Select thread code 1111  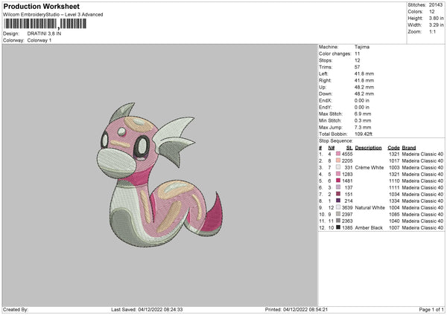[x=394, y=187]
